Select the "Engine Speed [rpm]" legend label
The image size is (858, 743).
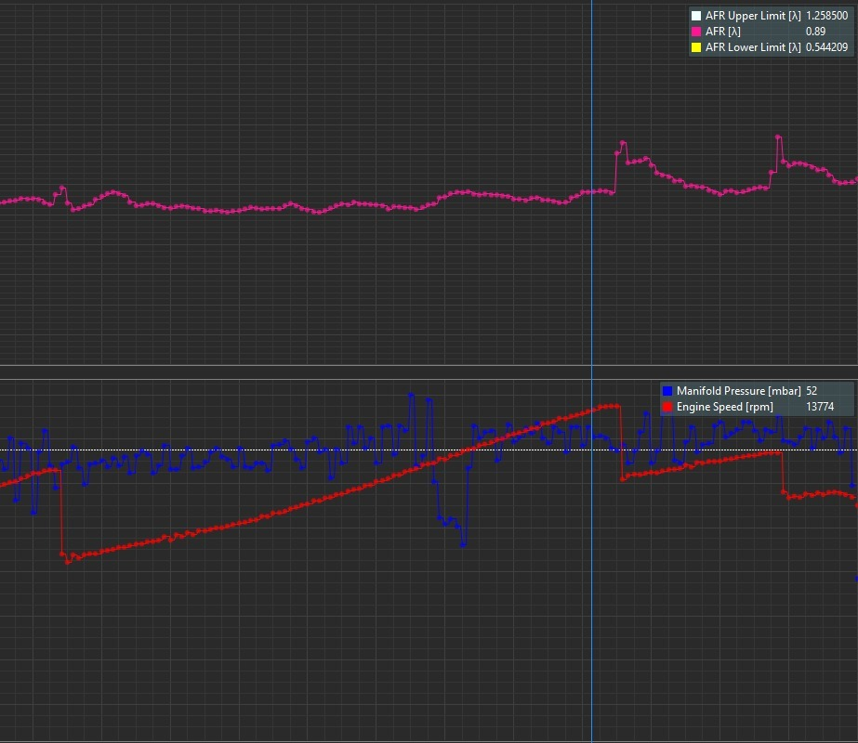[x=724, y=407]
